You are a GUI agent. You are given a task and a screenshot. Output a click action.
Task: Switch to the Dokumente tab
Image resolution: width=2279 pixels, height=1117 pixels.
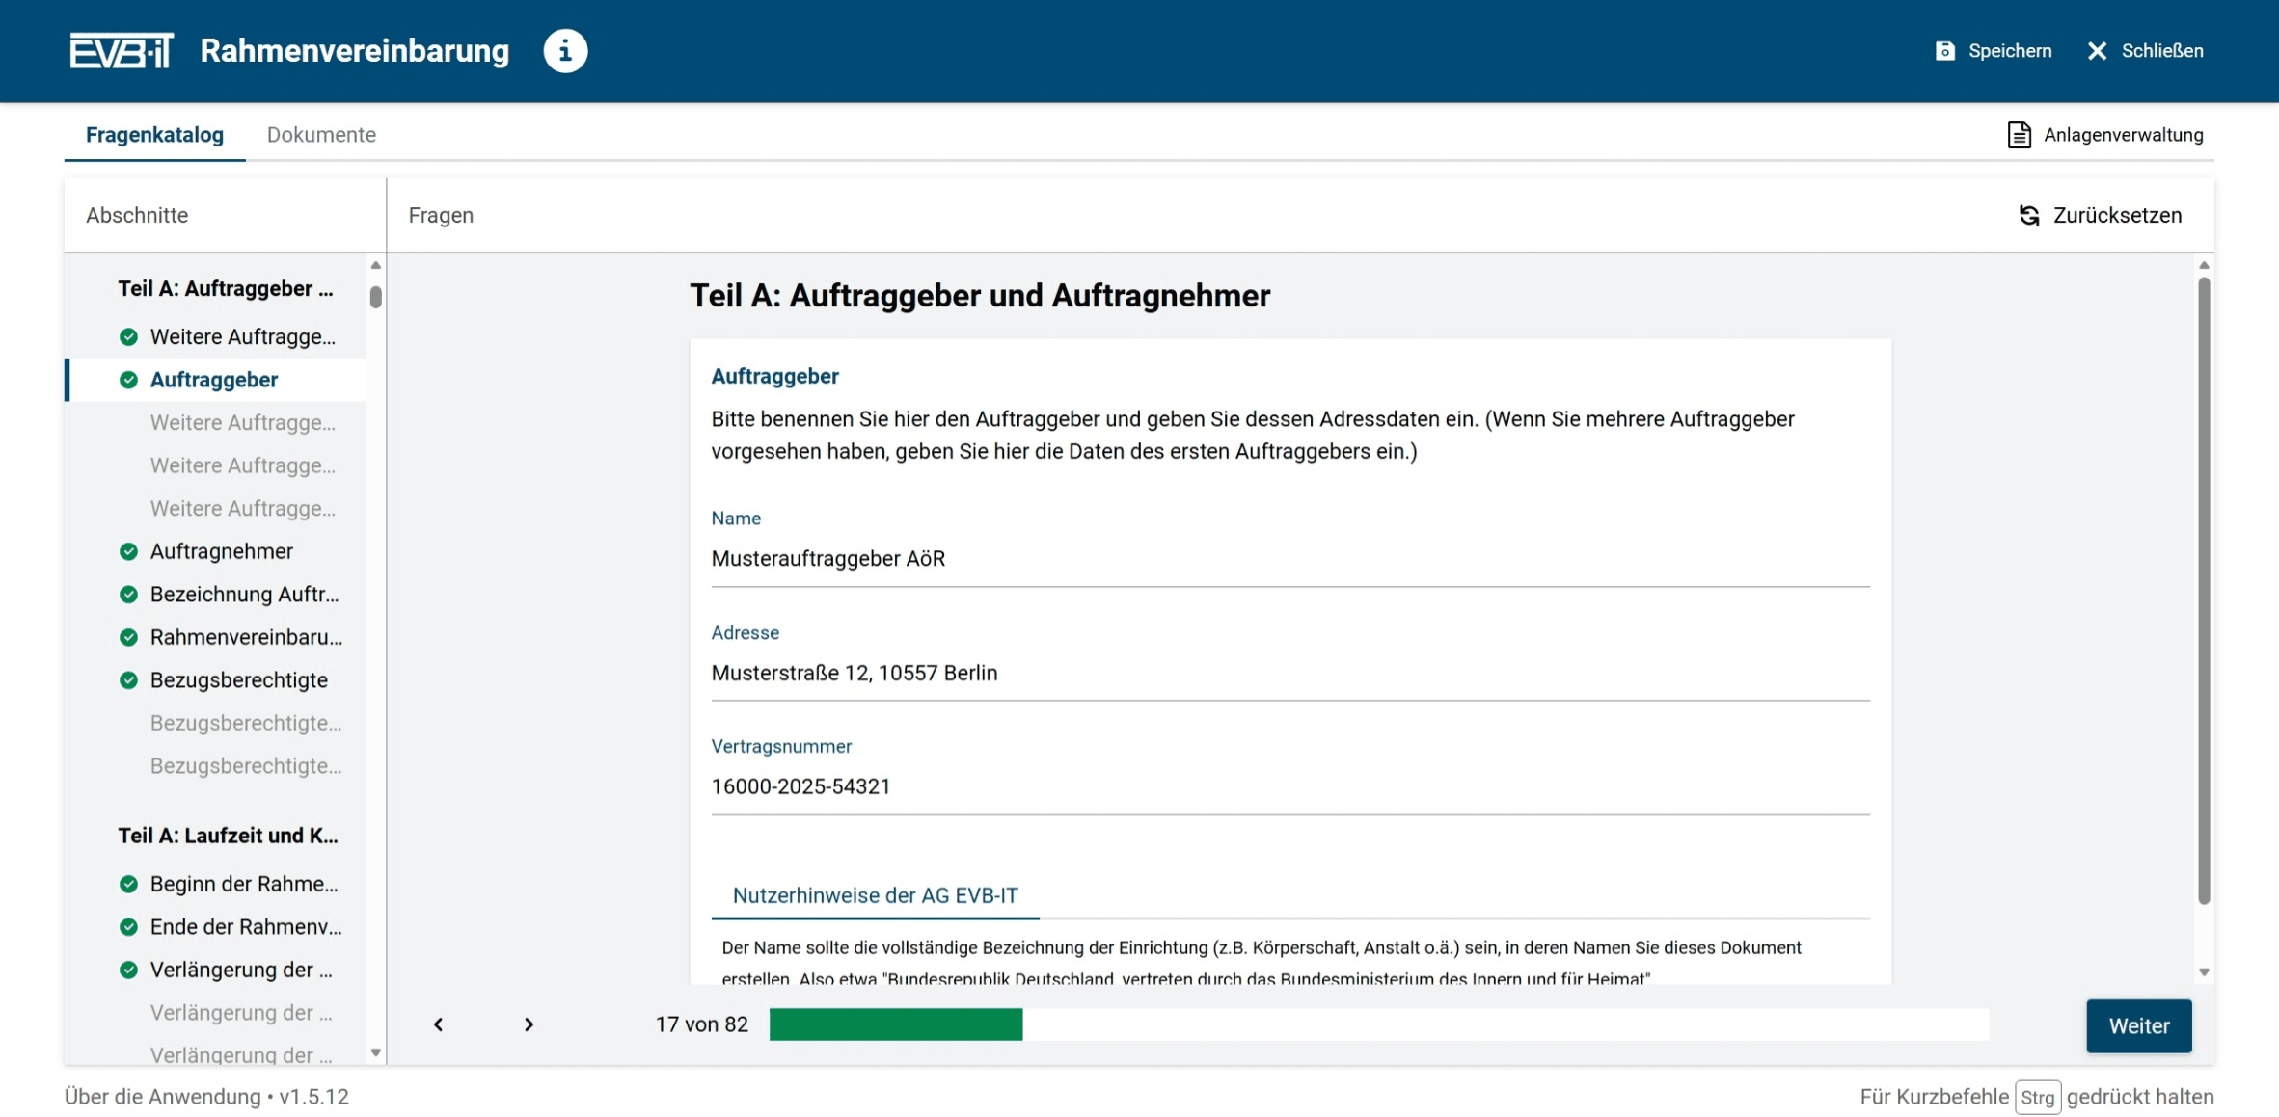coord(321,135)
